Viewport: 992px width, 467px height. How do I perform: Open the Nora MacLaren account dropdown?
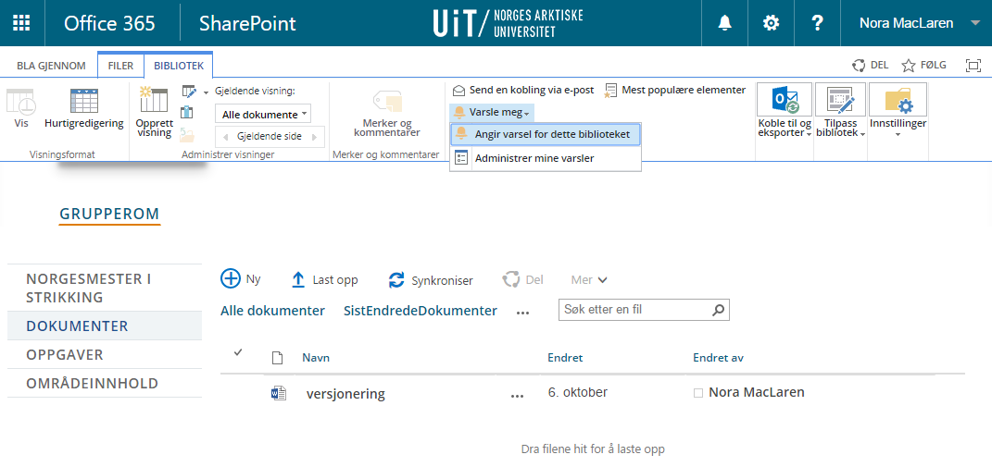[x=915, y=23]
